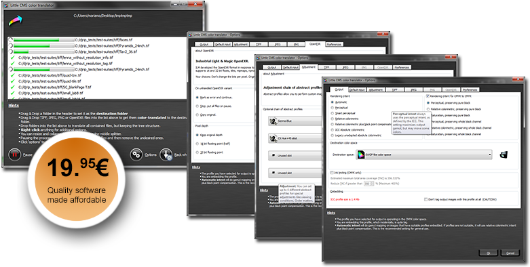Select 32 bit floating point option
Screen dimensions: 530x267
[197, 152]
